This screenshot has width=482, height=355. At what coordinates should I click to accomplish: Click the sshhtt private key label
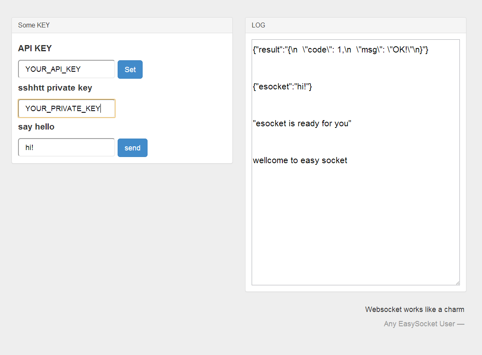[x=55, y=88]
